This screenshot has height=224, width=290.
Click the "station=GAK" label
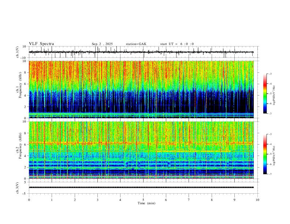click(136, 44)
